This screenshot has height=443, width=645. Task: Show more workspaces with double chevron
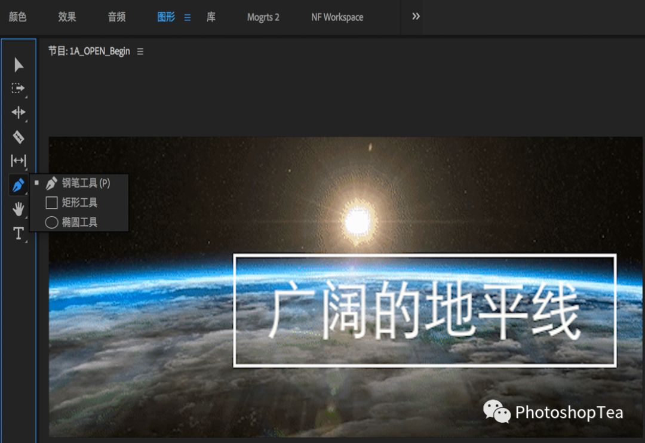tap(416, 17)
